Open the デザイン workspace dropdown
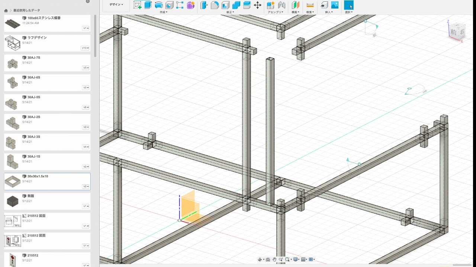The width and height of the screenshot is (476, 267). click(x=116, y=4)
